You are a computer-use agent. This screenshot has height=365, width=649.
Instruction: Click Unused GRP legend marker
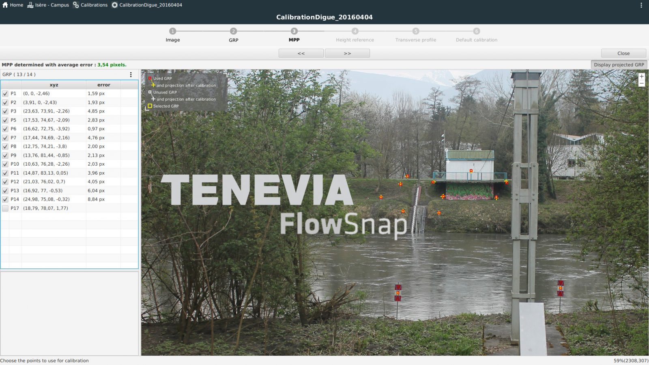pyautogui.click(x=150, y=92)
